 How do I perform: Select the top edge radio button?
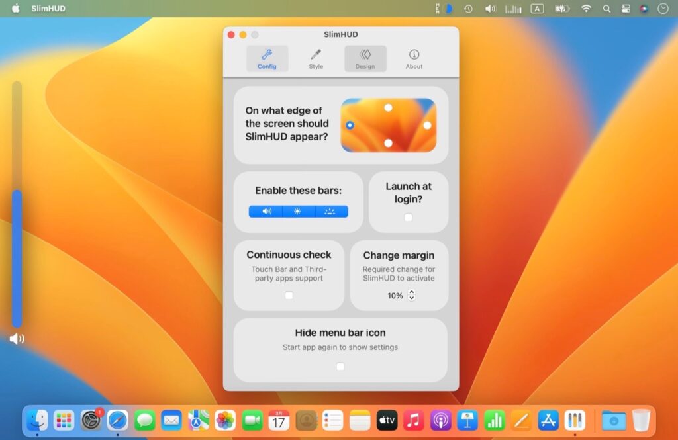tap(388, 107)
